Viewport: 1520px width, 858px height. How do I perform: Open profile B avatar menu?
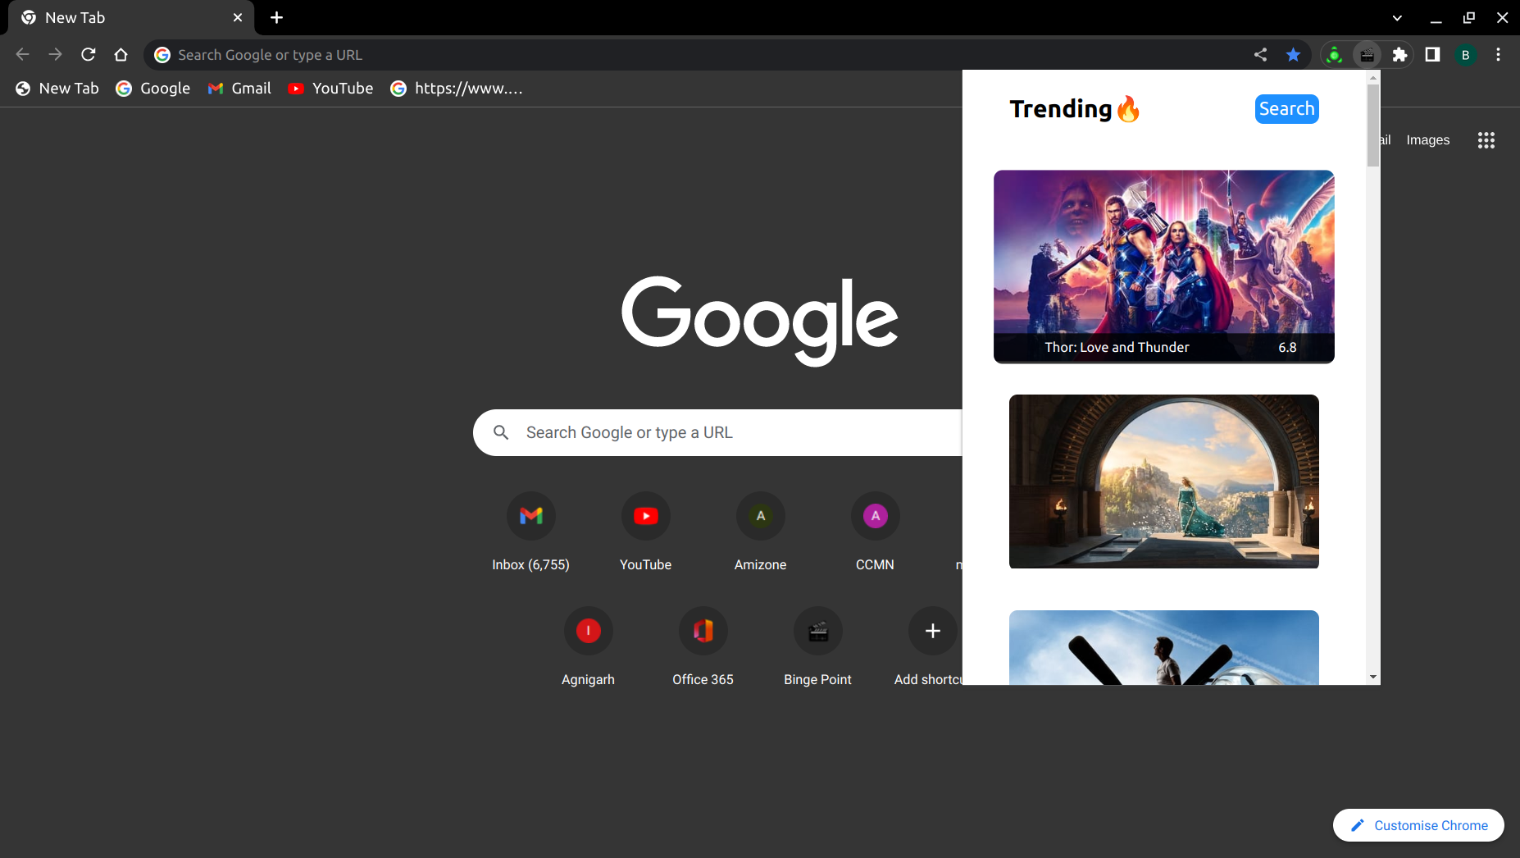pos(1465,55)
